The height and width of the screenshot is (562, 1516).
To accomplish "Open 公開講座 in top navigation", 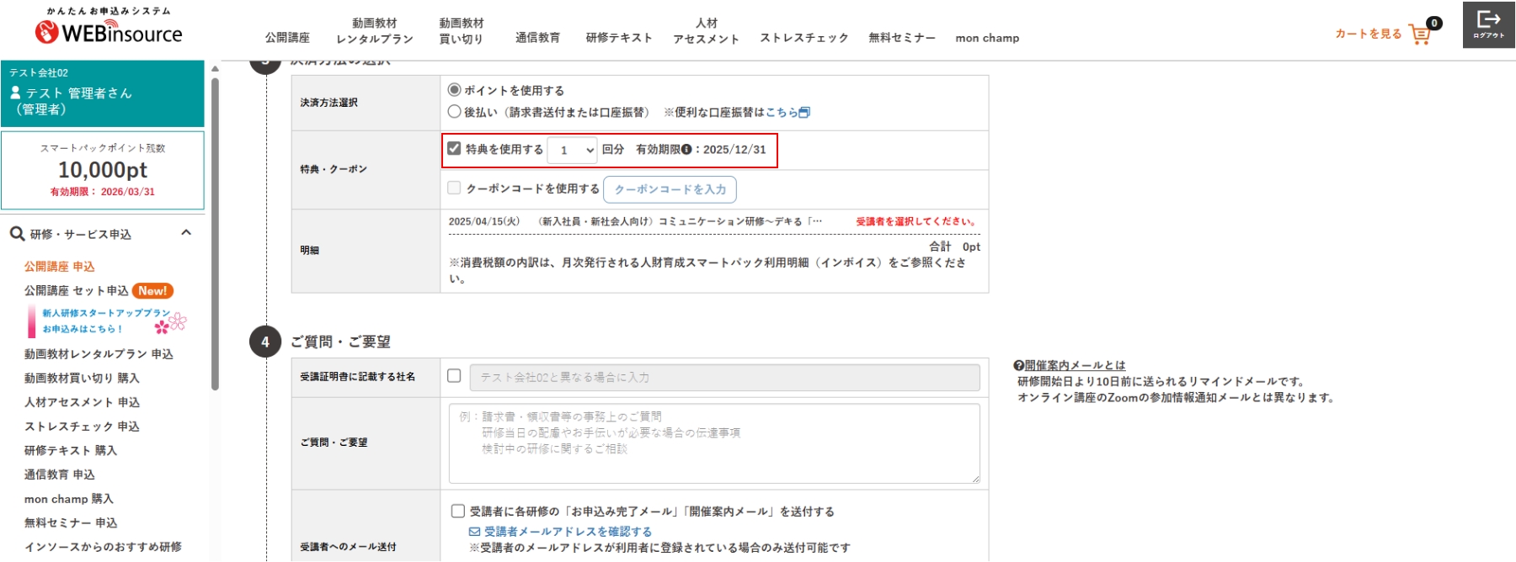I will (x=287, y=38).
